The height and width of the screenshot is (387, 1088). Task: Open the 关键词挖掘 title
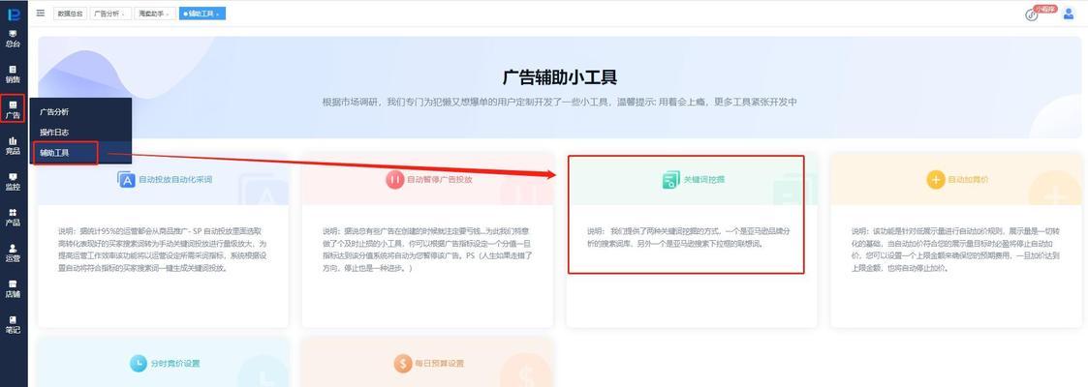tap(704, 179)
